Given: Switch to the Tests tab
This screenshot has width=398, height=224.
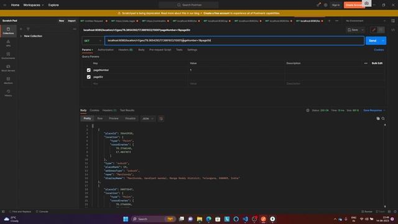Looking at the screenshot, I should coord(179,50).
